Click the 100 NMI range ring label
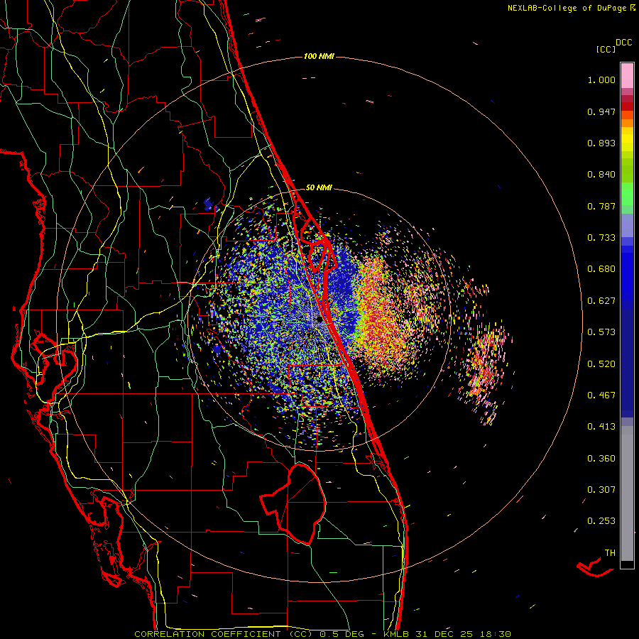This screenshot has width=639, height=639. coord(319,56)
